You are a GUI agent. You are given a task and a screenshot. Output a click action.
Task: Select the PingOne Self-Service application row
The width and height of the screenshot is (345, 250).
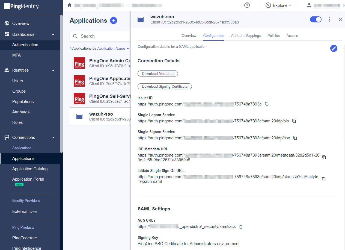coord(100,99)
